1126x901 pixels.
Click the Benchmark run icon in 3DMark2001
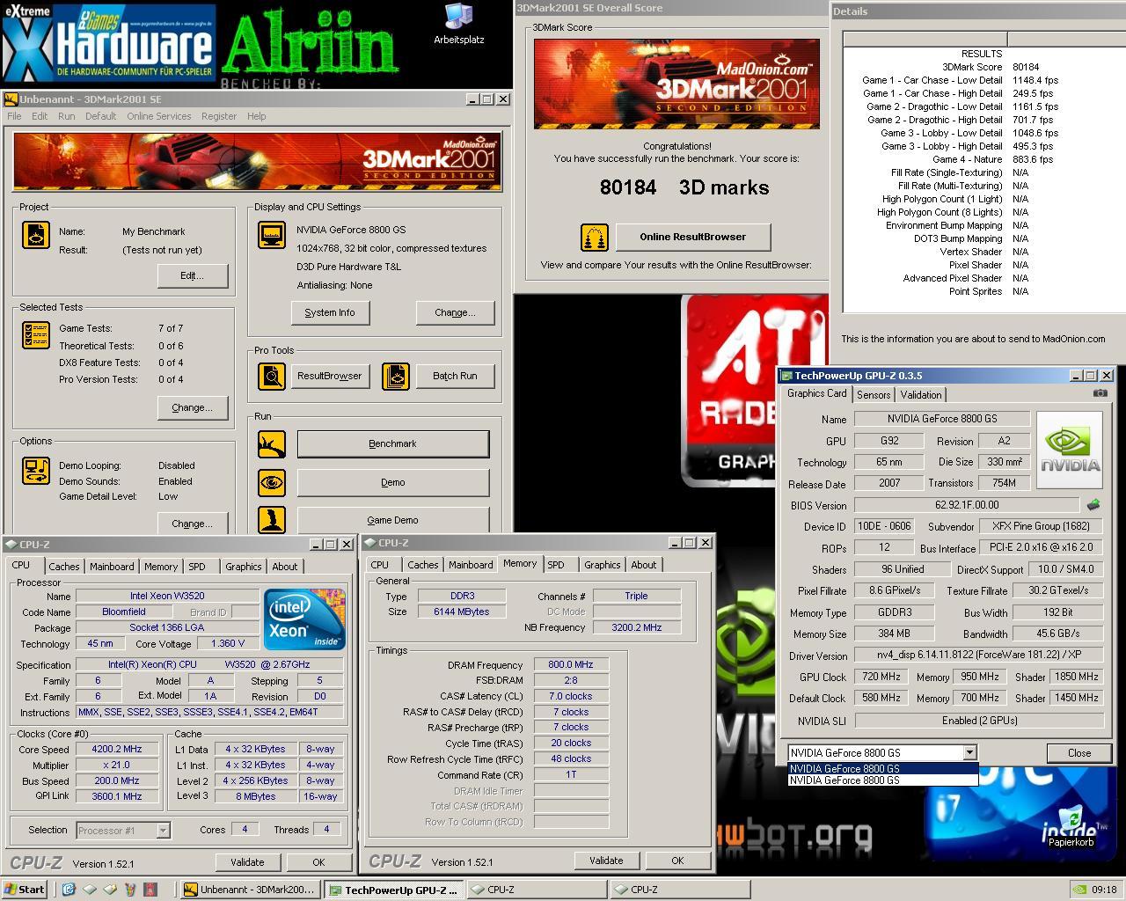[271, 444]
